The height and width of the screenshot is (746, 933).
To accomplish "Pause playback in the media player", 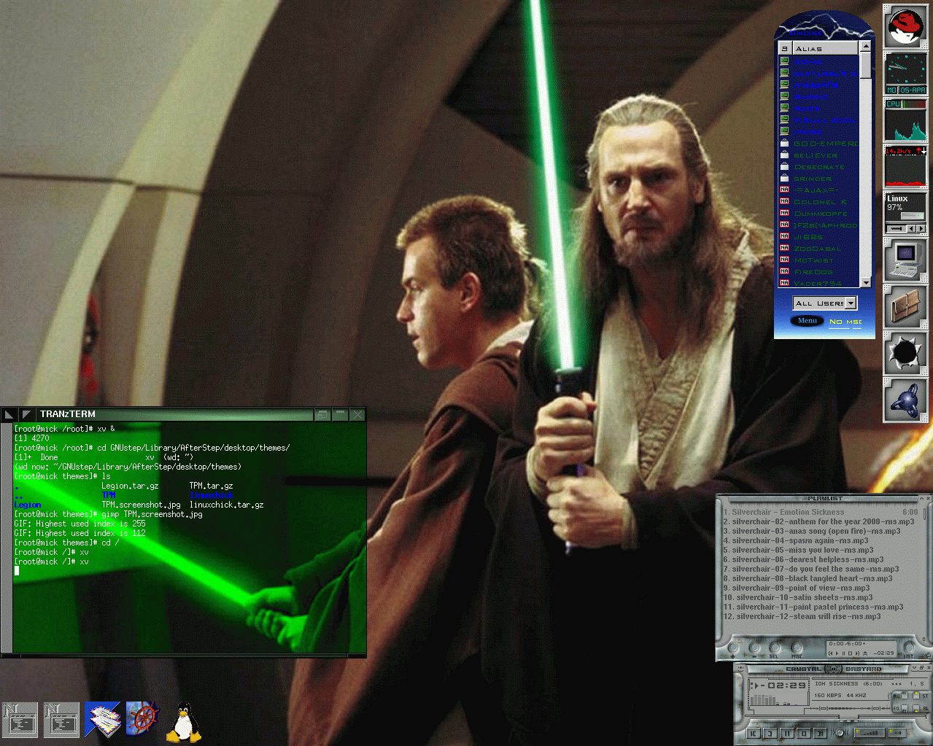I will (788, 733).
